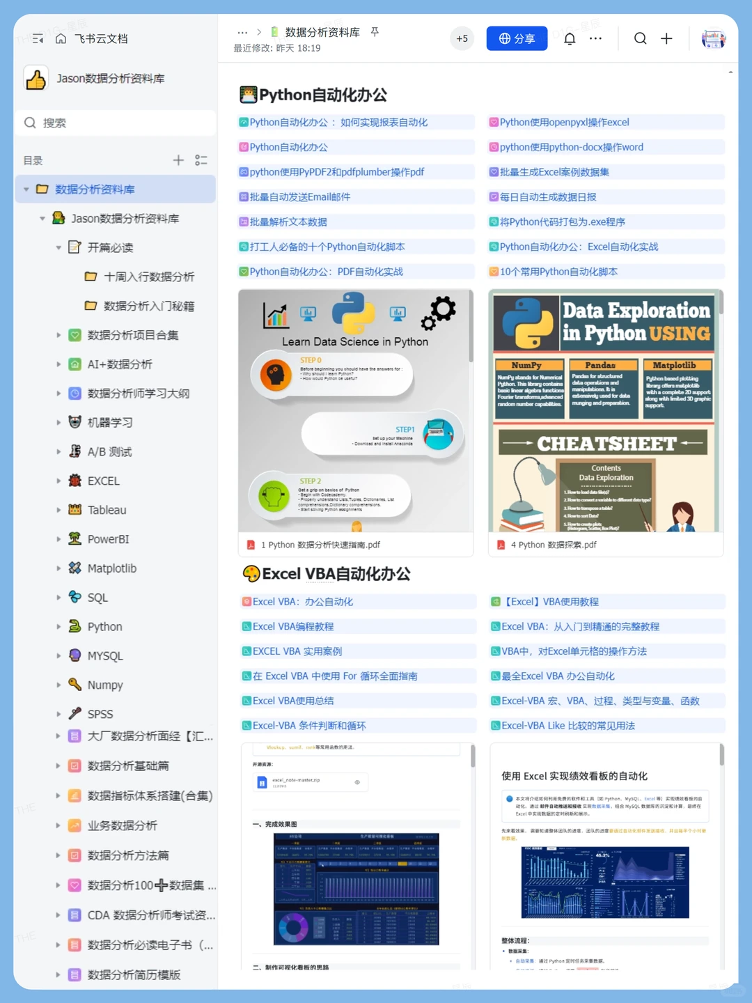
Task: Expand the 业务数据分析 node
Action: click(58, 825)
